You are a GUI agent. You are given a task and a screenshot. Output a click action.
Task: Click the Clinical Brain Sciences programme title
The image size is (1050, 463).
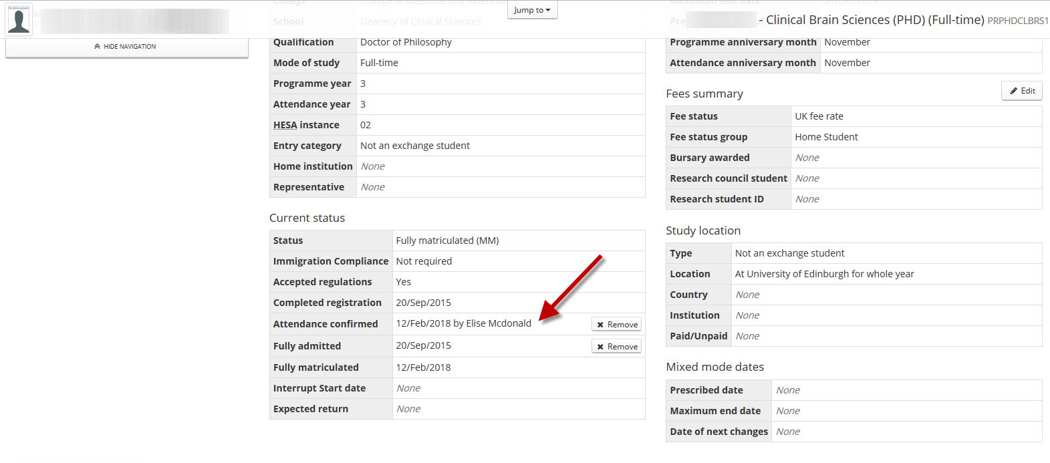[875, 20]
